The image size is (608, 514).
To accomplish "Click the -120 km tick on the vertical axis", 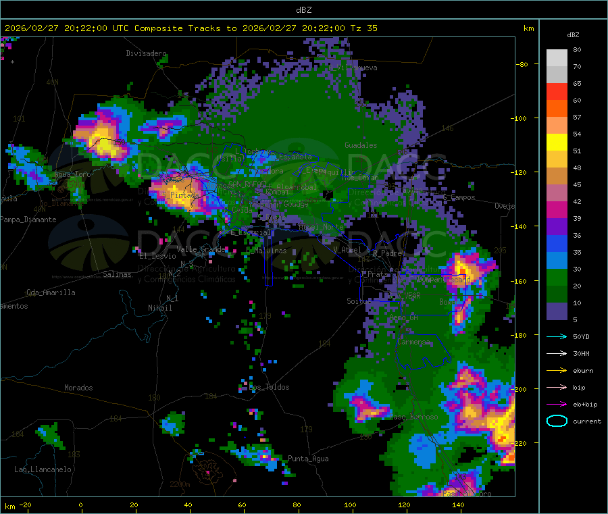I will 520,172.
